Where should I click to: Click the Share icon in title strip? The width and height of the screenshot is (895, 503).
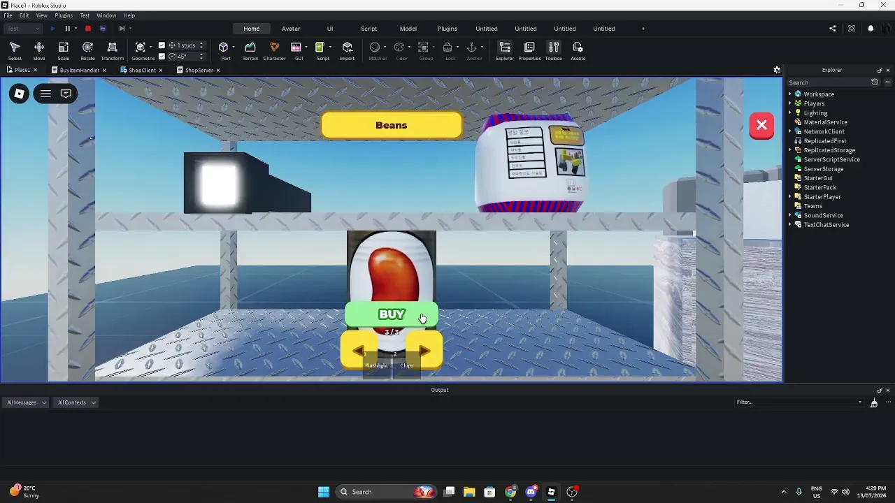[x=832, y=29]
